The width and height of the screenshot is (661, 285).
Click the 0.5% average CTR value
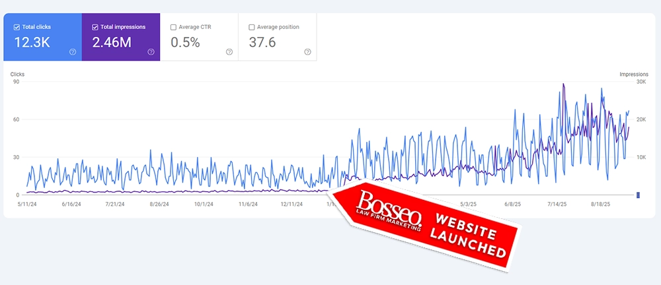point(186,43)
